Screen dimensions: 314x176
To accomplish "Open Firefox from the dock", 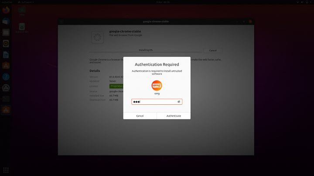I will (x=6, y=10).
